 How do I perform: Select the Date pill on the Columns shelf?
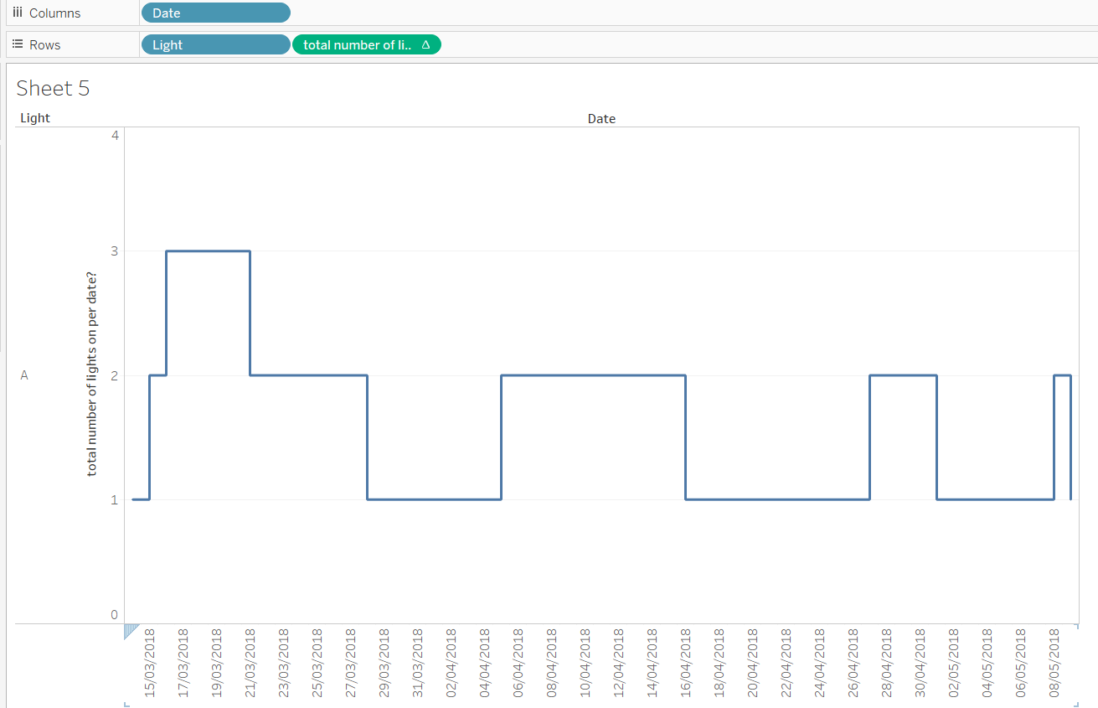(215, 13)
